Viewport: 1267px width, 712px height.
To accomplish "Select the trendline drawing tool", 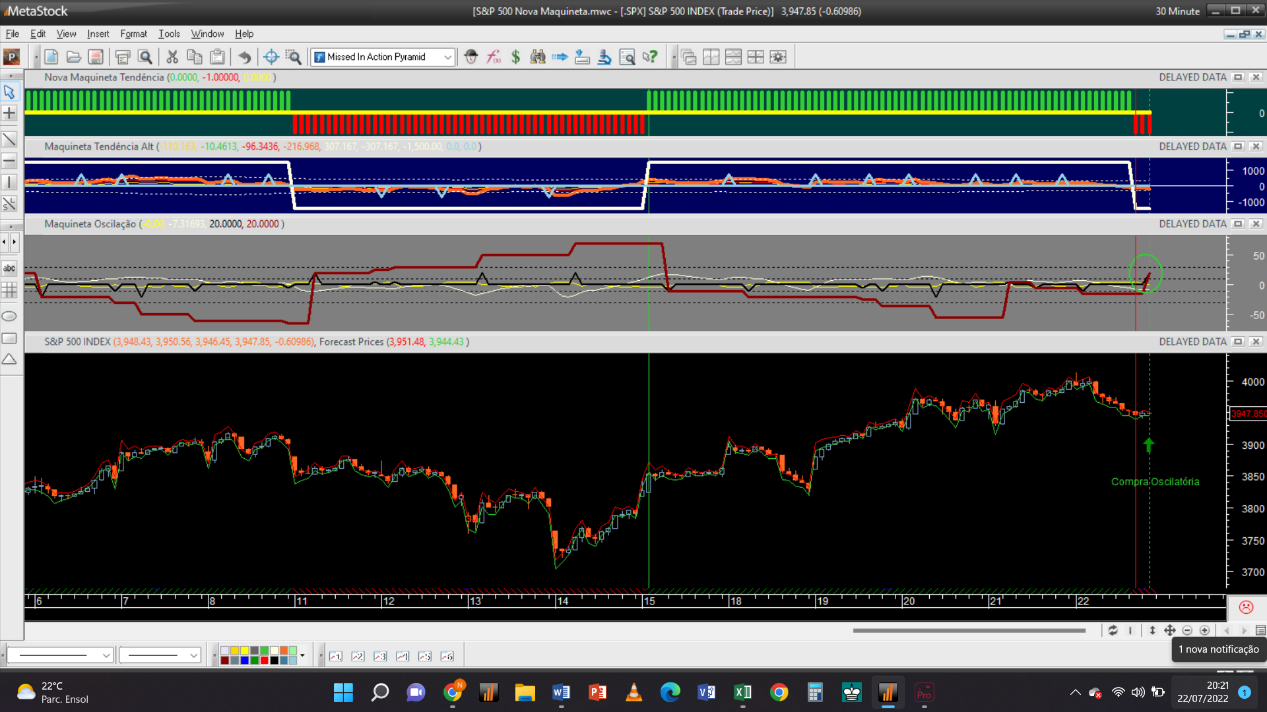I will click(x=9, y=139).
